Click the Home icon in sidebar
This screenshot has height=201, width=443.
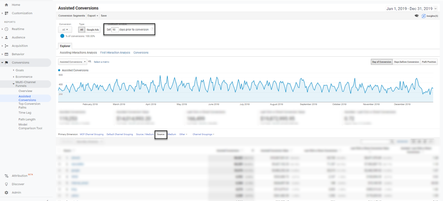pos(6,5)
